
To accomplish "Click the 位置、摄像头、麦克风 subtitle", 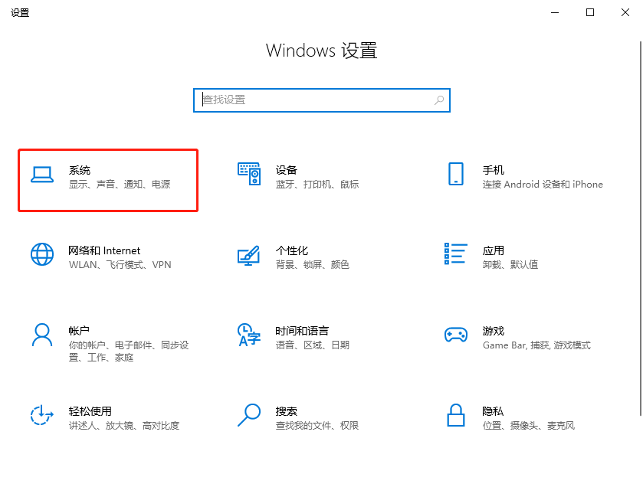I will click(x=530, y=426).
